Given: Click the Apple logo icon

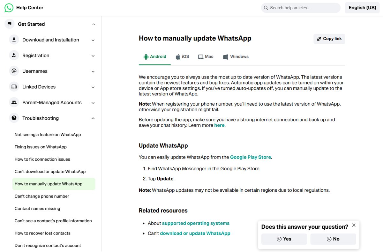Looking at the screenshot, I should (x=178, y=57).
